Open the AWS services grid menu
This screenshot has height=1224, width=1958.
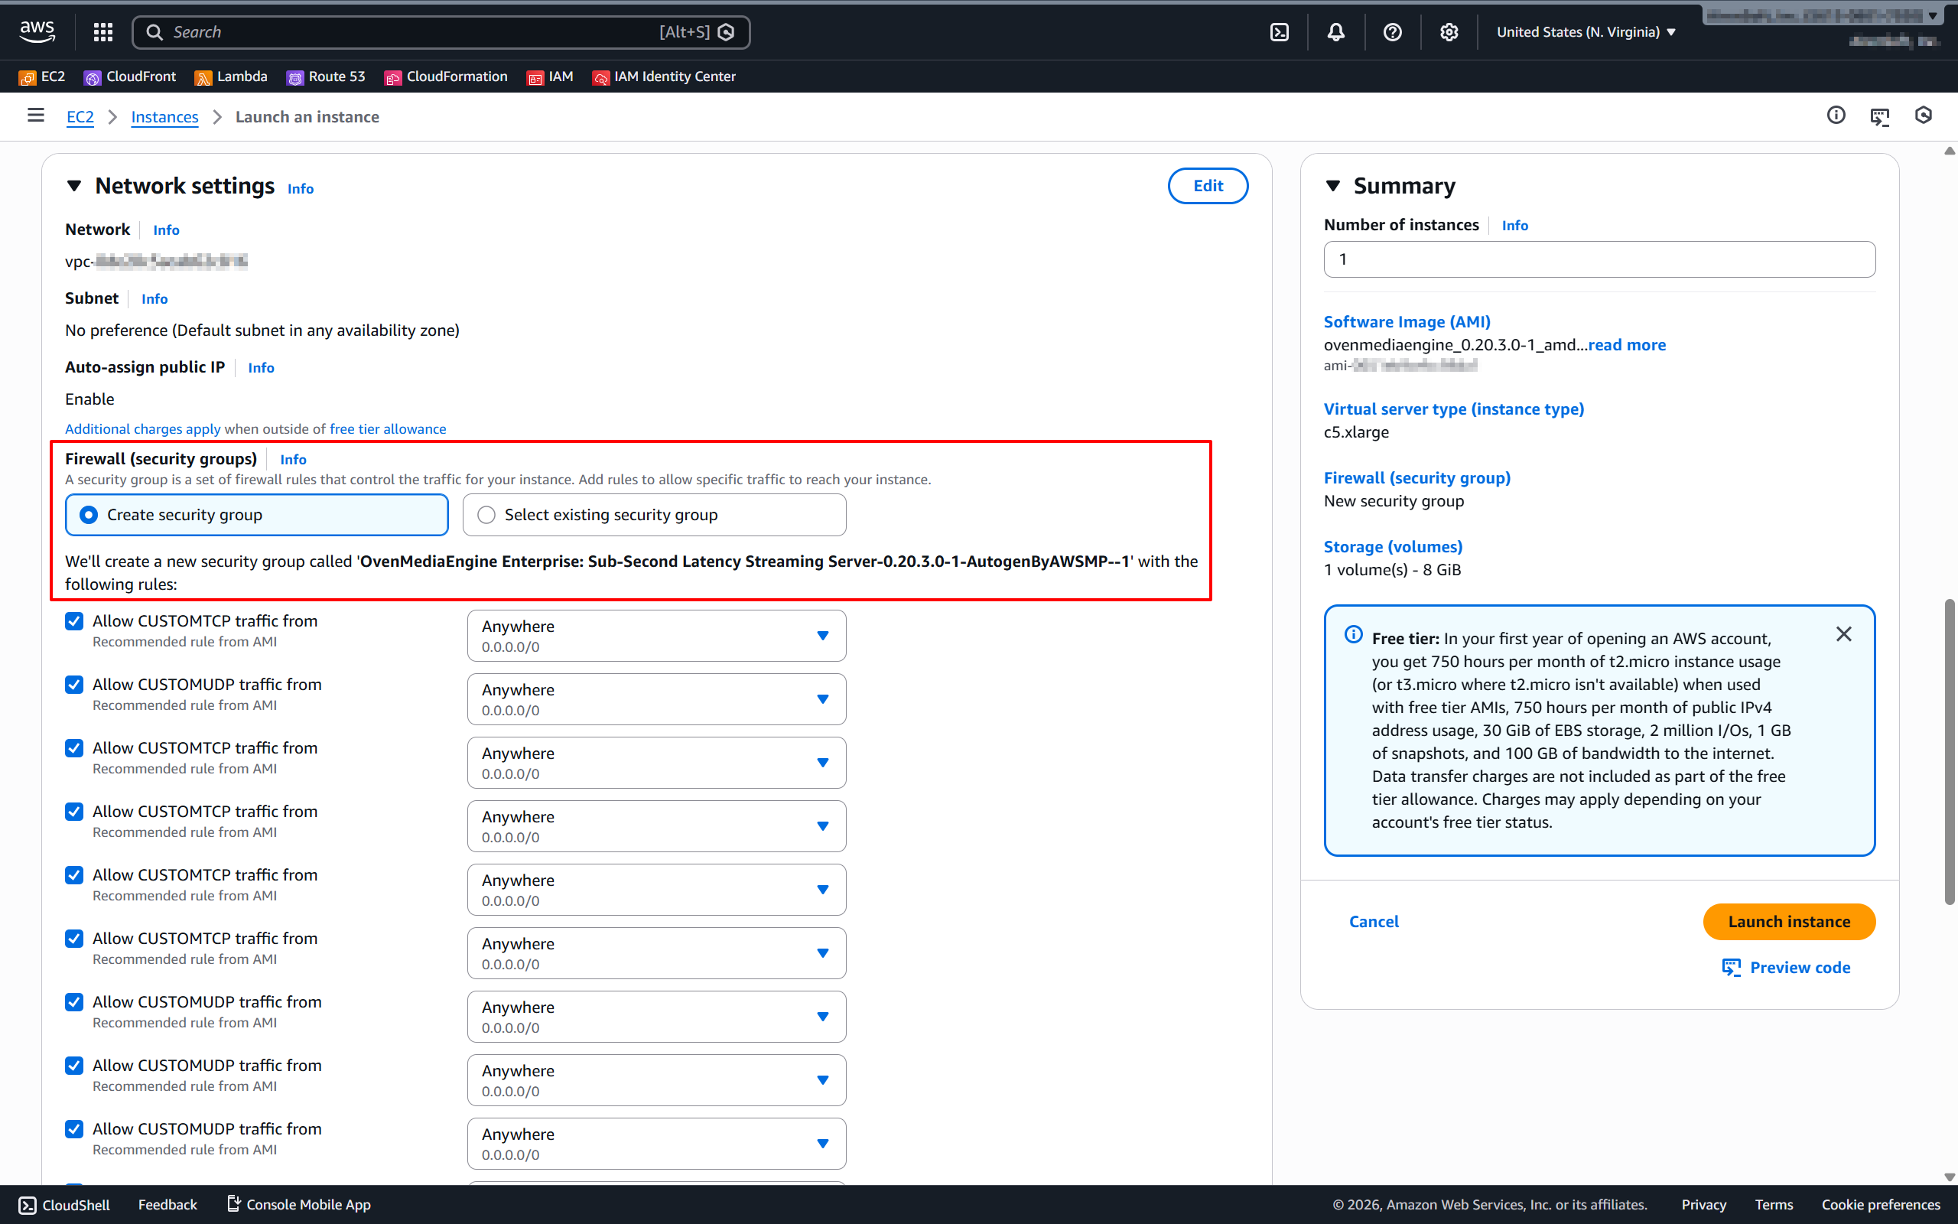click(102, 32)
